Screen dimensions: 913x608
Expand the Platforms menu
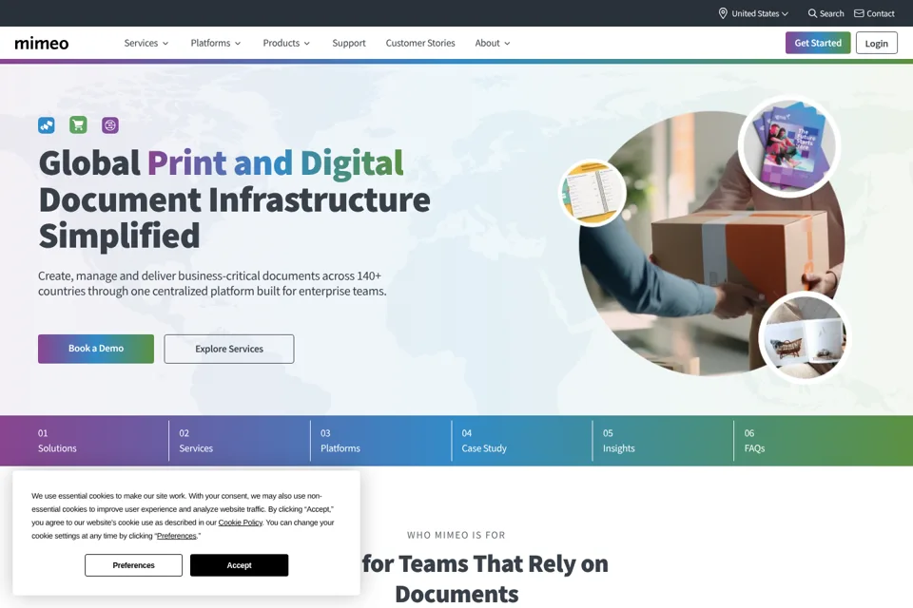tap(216, 43)
